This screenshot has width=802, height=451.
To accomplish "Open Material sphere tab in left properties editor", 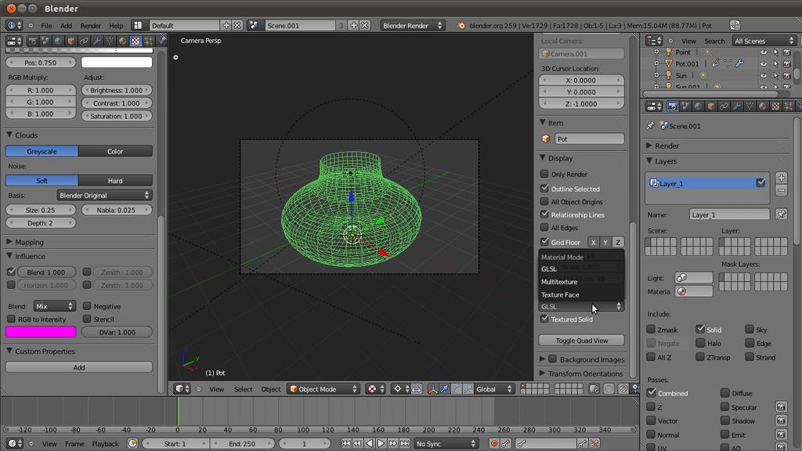I will coord(123,41).
